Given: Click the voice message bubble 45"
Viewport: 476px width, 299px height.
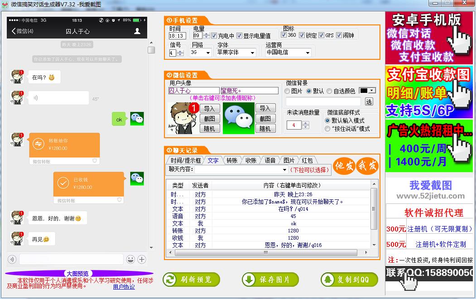Looking at the screenshot, I should pos(58,98).
